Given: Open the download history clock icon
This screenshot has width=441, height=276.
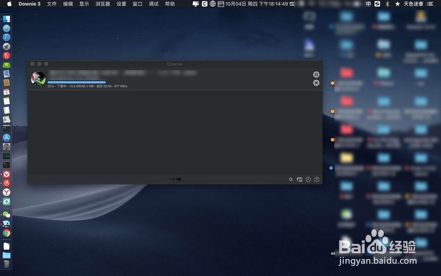Looking at the screenshot, I should coord(308,179).
